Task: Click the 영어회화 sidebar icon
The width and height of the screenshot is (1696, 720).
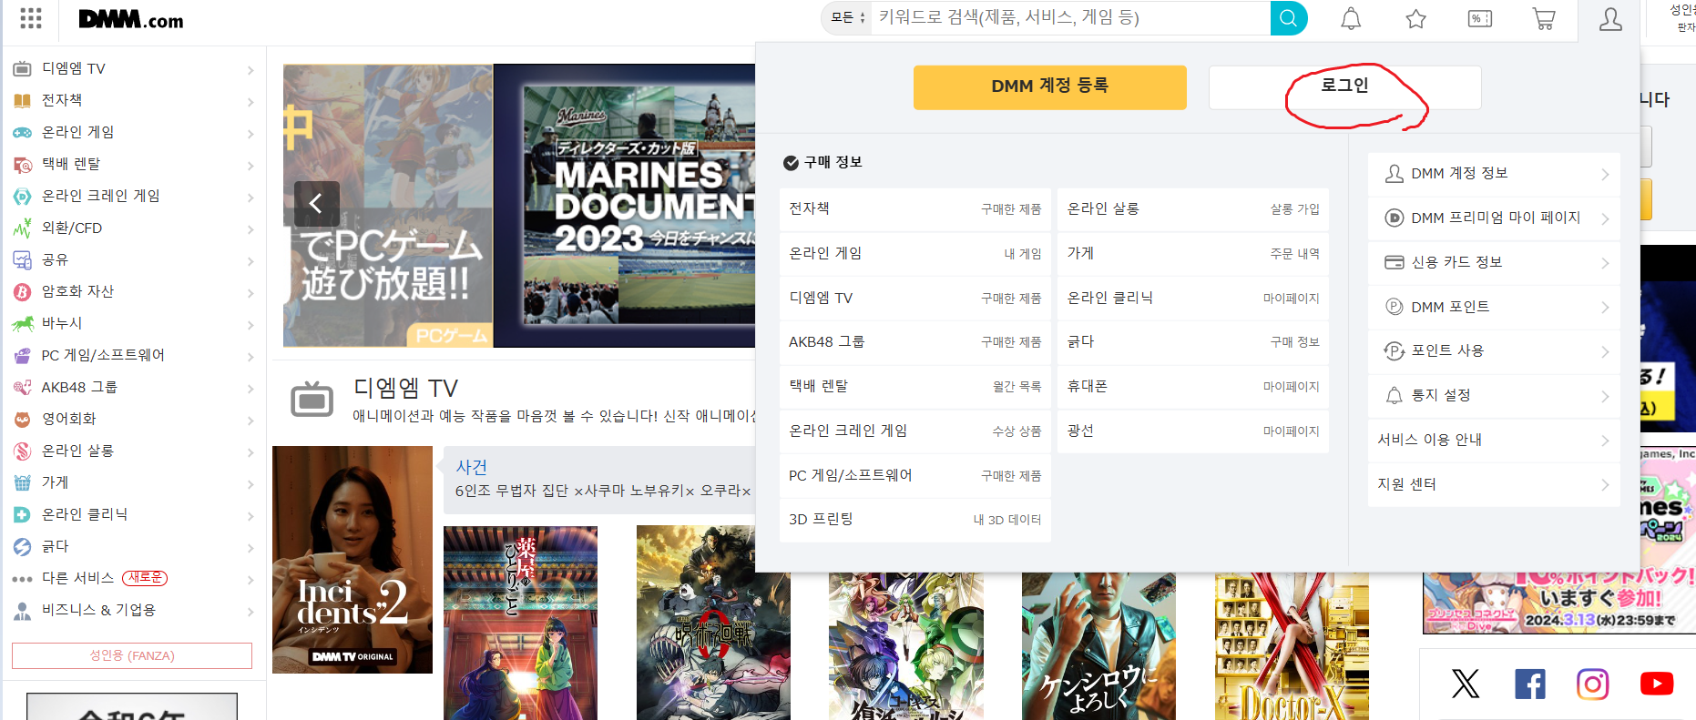Action: point(22,419)
